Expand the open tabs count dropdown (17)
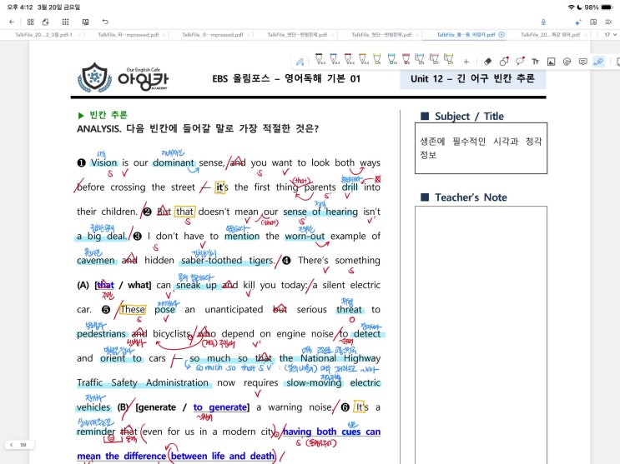 pos(610,35)
